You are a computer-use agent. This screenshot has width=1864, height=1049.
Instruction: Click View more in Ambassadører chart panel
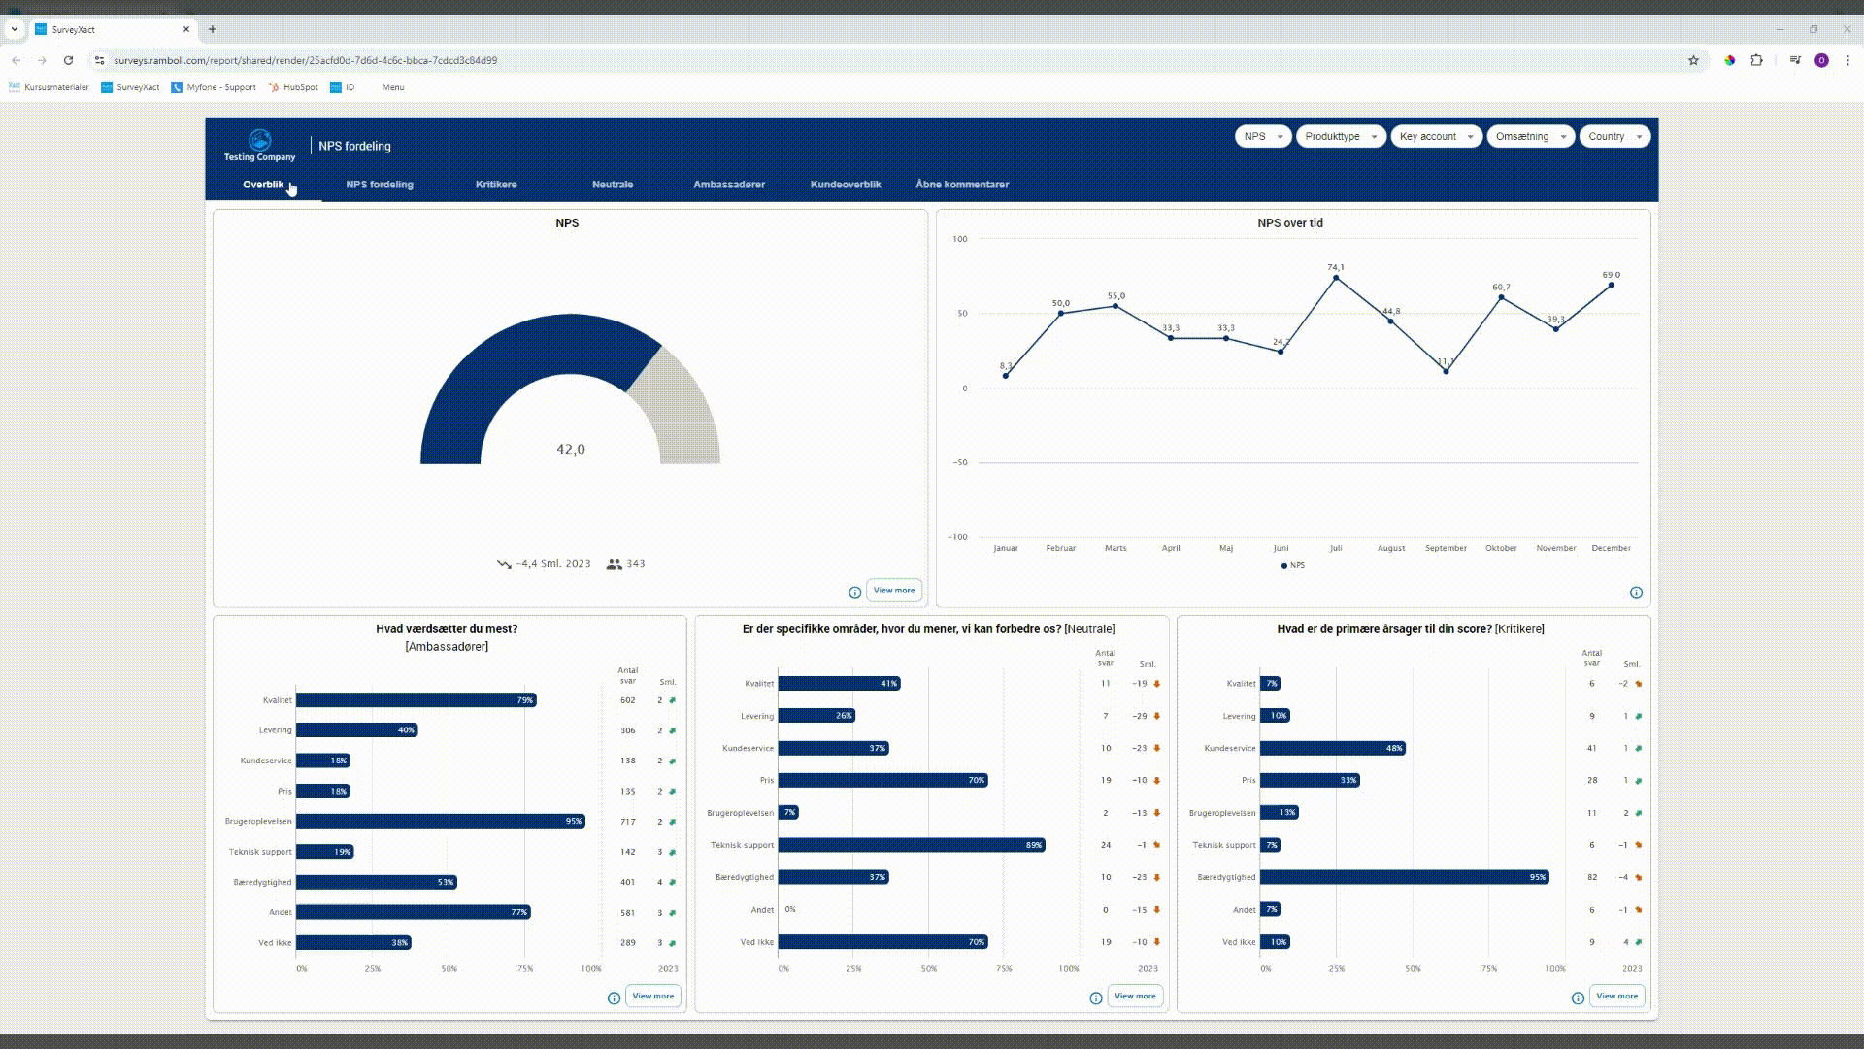point(653,997)
